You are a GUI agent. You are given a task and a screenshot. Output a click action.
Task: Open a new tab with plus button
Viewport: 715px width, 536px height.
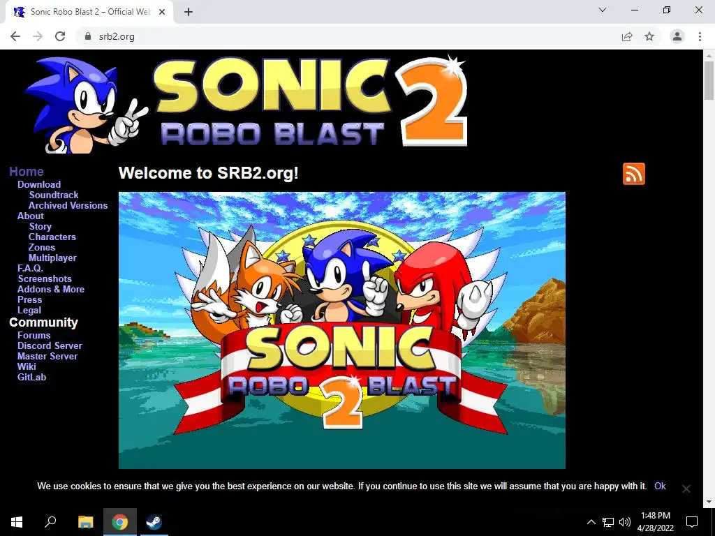pos(189,13)
